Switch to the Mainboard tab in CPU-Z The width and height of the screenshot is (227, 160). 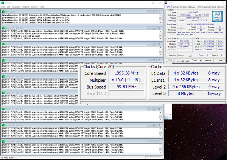click(183, 7)
